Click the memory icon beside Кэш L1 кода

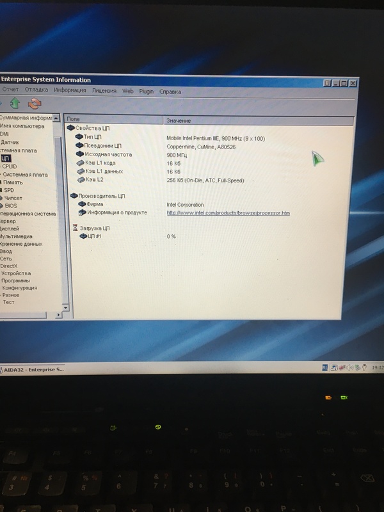pyautogui.click(x=81, y=163)
